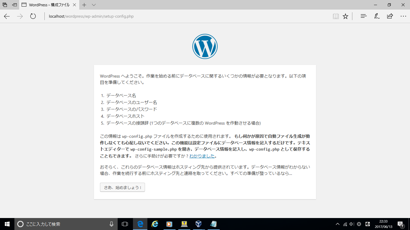Expand the tab previews chevron

[x=94, y=5]
